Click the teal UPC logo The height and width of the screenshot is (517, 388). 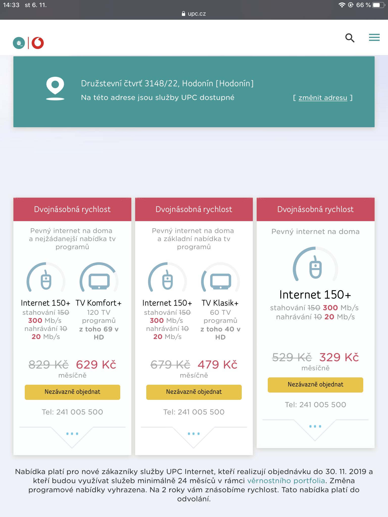[x=19, y=43]
